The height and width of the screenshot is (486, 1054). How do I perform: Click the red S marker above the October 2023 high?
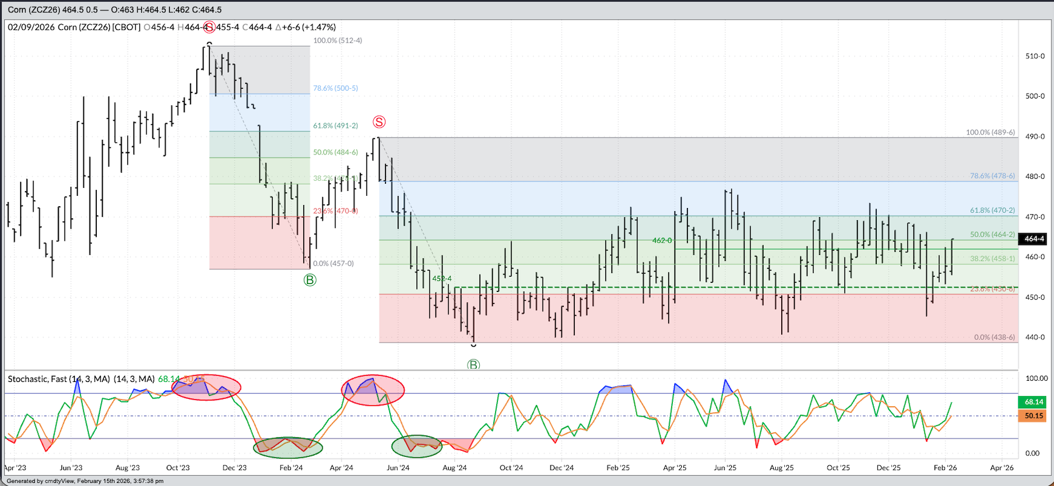click(x=209, y=27)
